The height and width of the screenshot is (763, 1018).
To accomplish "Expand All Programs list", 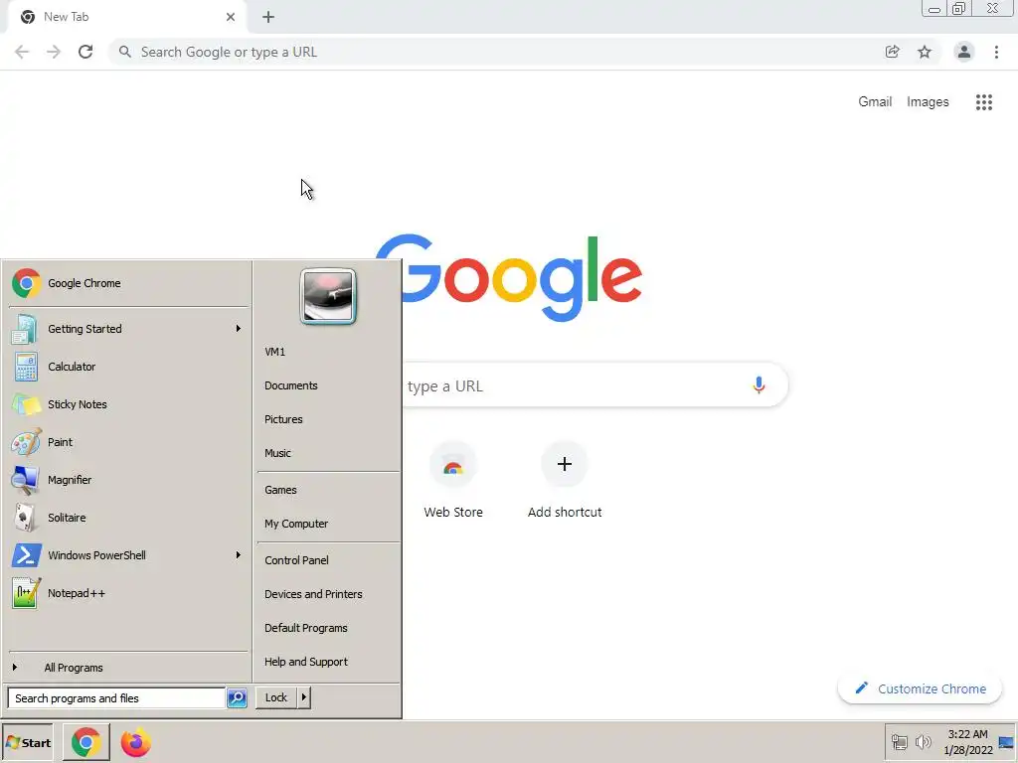I will point(128,668).
